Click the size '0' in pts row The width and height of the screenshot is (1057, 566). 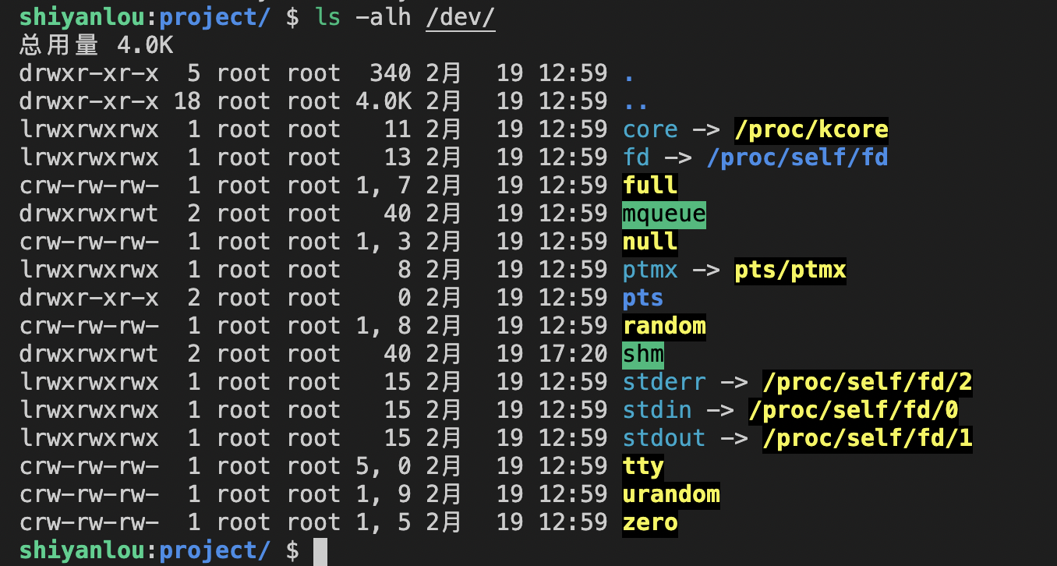click(405, 298)
